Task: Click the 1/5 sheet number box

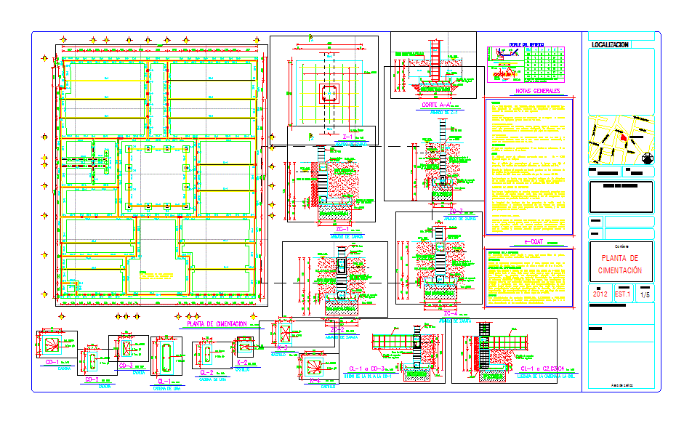Action: [x=644, y=294]
